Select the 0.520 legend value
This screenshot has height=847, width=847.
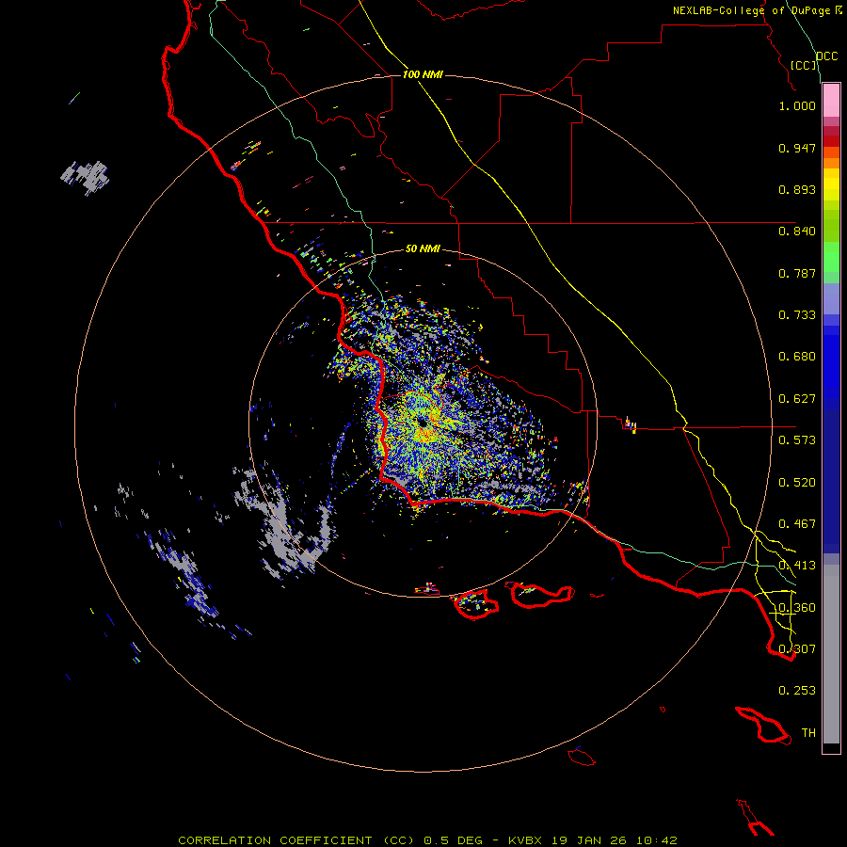pyautogui.click(x=797, y=483)
